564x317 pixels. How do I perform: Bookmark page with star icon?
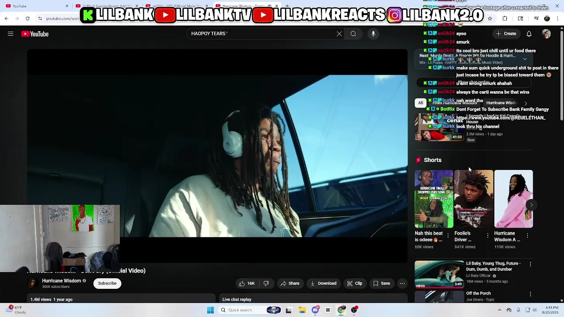pos(490,18)
